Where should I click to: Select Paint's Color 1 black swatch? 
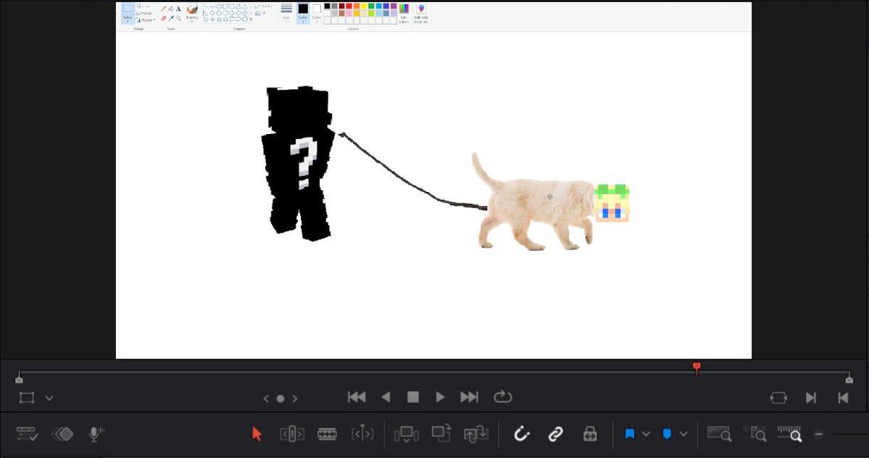(303, 12)
